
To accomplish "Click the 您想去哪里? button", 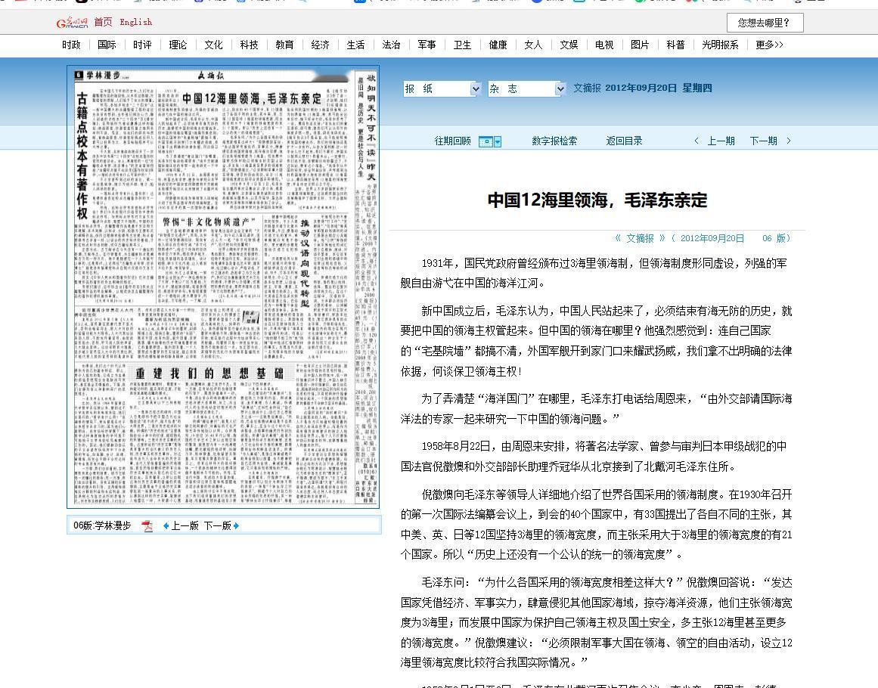I will pyautogui.click(x=764, y=23).
